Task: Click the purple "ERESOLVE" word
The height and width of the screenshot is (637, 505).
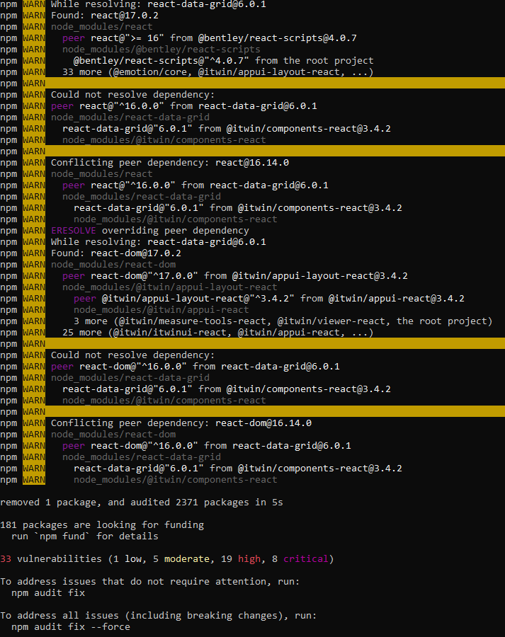Action: pyautogui.click(x=73, y=231)
